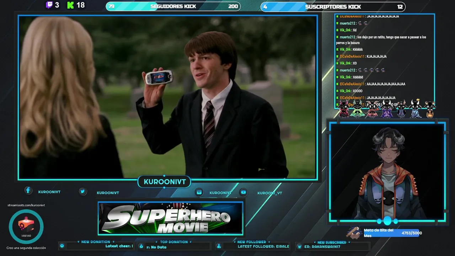Click the New Follower person icon
This screenshot has height=256, width=455.
click(219, 246)
